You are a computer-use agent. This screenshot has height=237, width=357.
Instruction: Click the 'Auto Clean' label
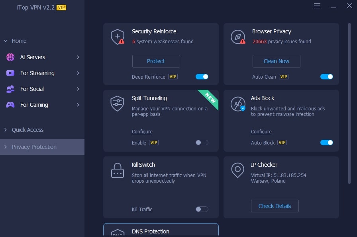point(264,77)
